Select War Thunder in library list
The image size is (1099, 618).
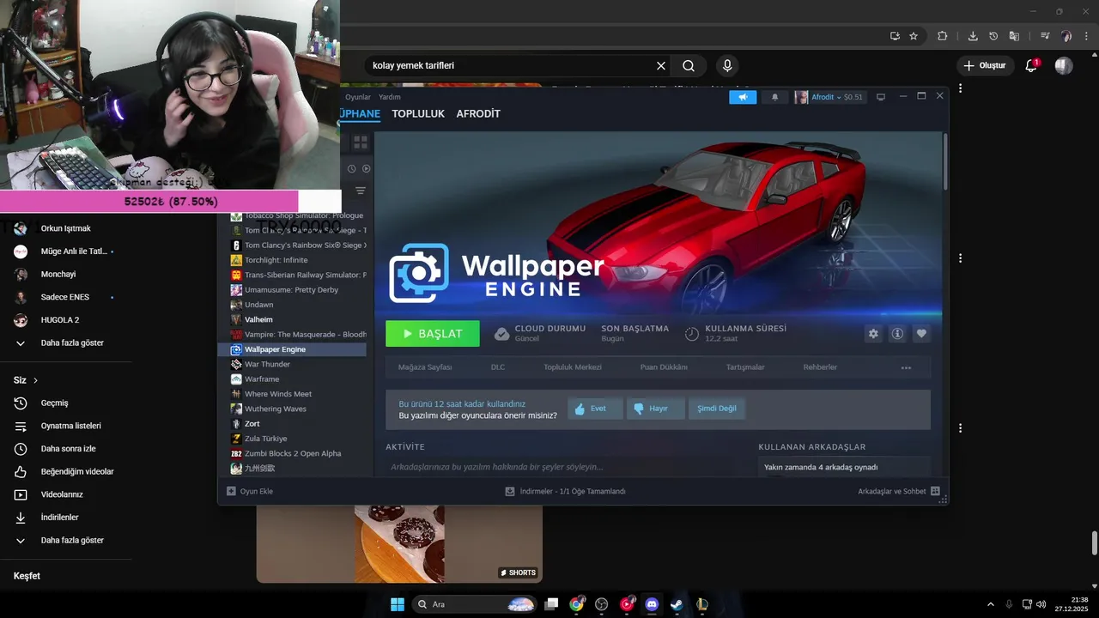(298, 364)
